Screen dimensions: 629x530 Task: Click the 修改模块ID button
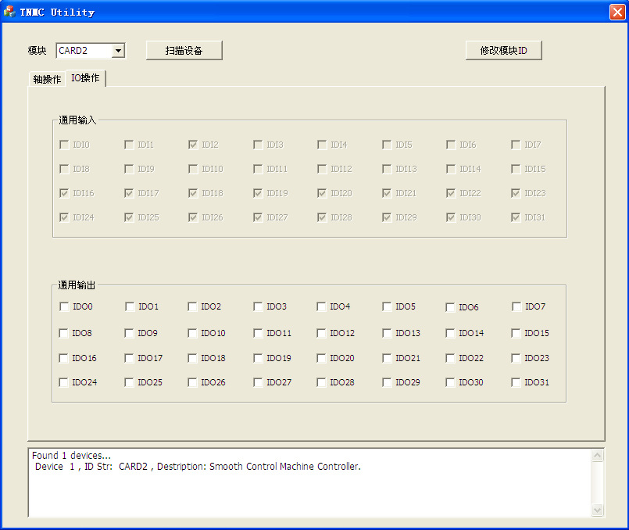pos(503,51)
